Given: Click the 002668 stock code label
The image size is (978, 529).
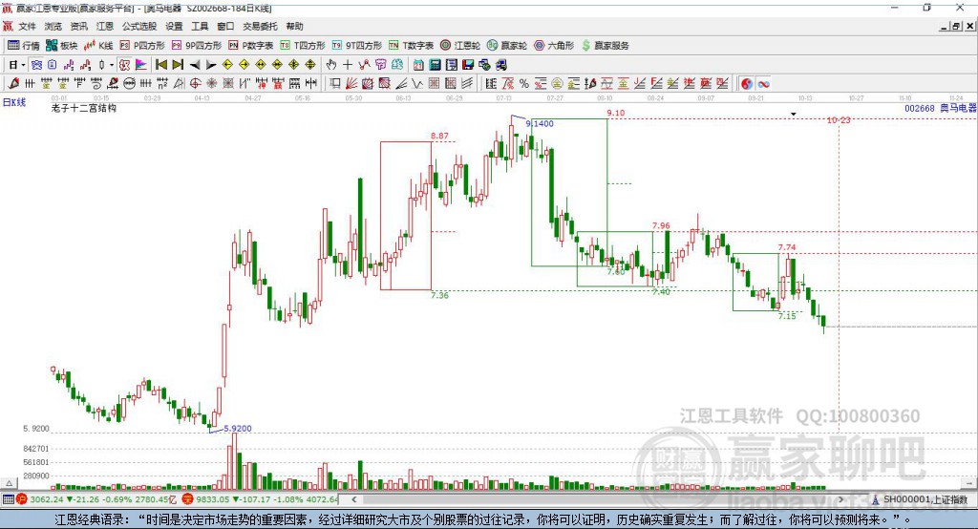Looking at the screenshot, I should coord(920,108).
